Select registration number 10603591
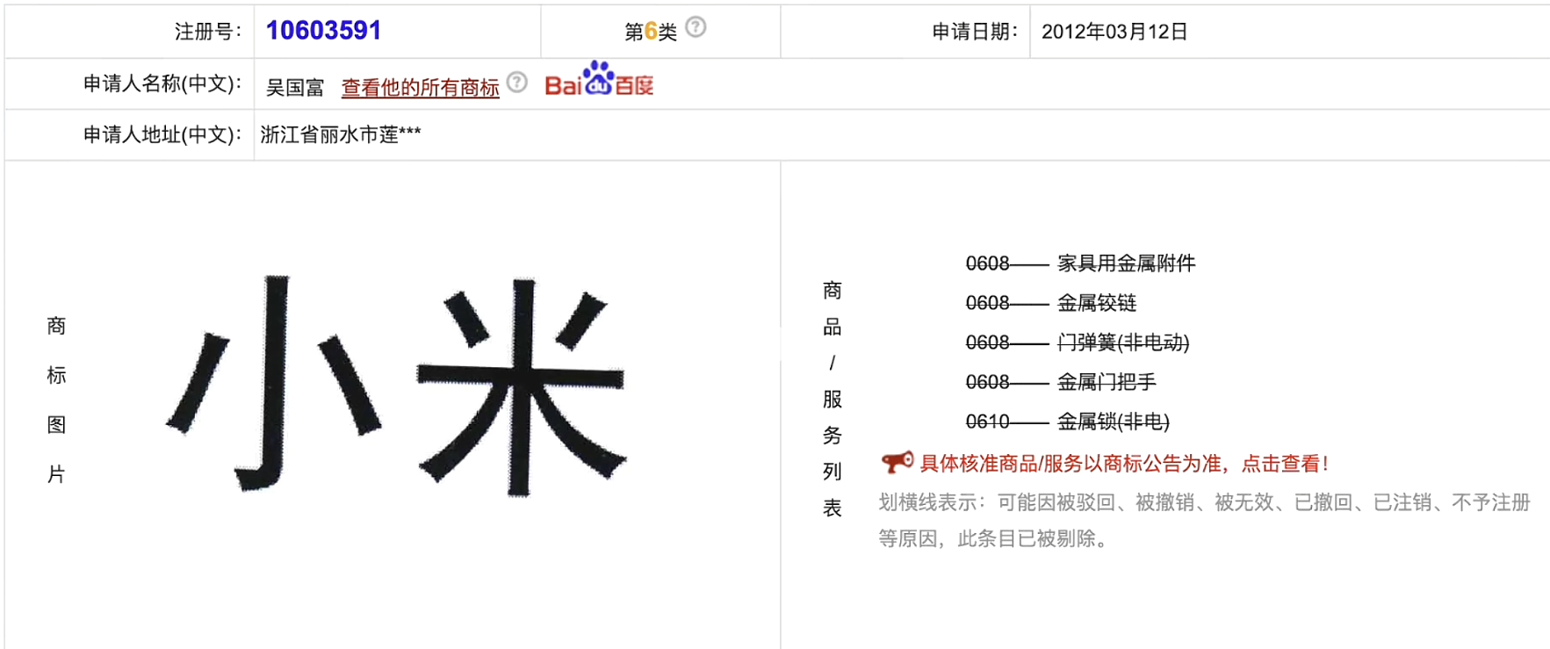The image size is (1550, 649). pos(323,31)
